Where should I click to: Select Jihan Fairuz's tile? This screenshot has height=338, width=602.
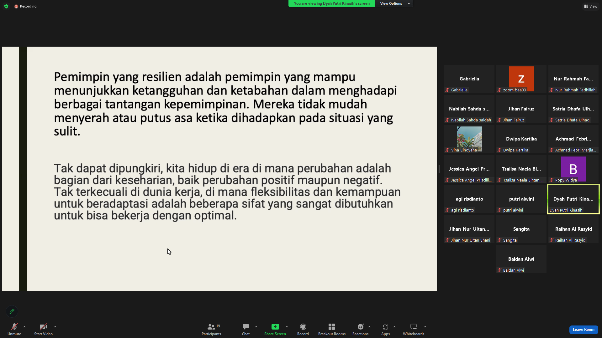pyautogui.click(x=521, y=109)
